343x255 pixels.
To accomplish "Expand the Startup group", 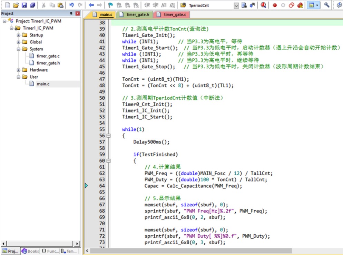I will tap(19, 35).
